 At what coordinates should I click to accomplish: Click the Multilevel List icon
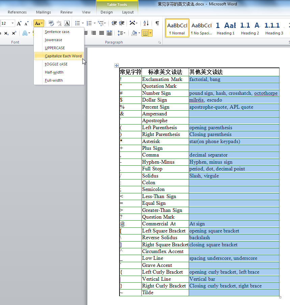(101, 23)
